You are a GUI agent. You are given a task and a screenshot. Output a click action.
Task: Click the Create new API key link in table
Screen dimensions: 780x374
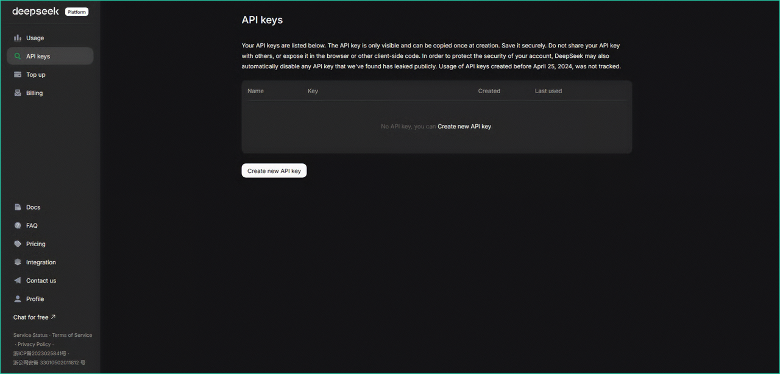click(x=464, y=127)
